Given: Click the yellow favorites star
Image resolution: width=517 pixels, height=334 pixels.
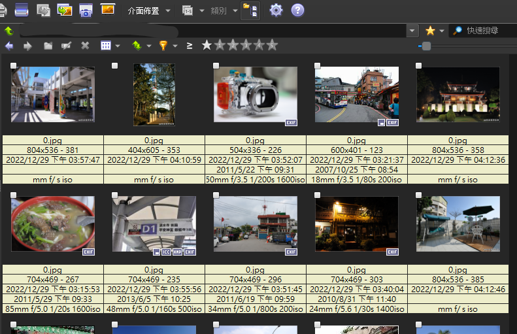Looking at the screenshot, I should pos(430,31).
